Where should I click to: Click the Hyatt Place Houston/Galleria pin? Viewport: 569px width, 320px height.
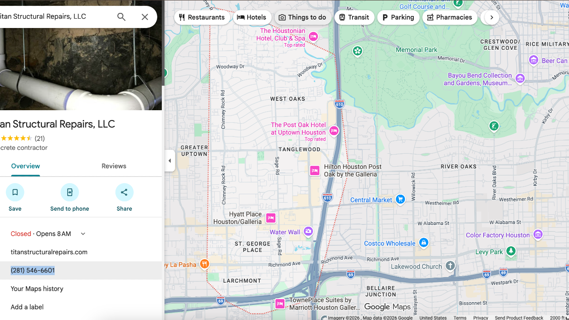(x=271, y=218)
